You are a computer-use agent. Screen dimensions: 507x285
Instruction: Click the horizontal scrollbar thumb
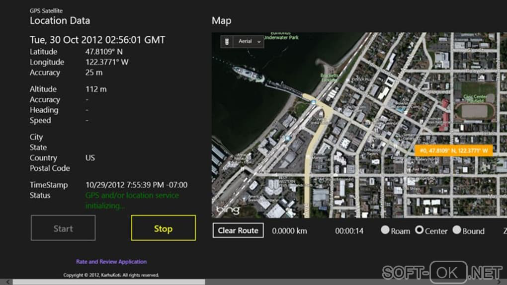108,282
